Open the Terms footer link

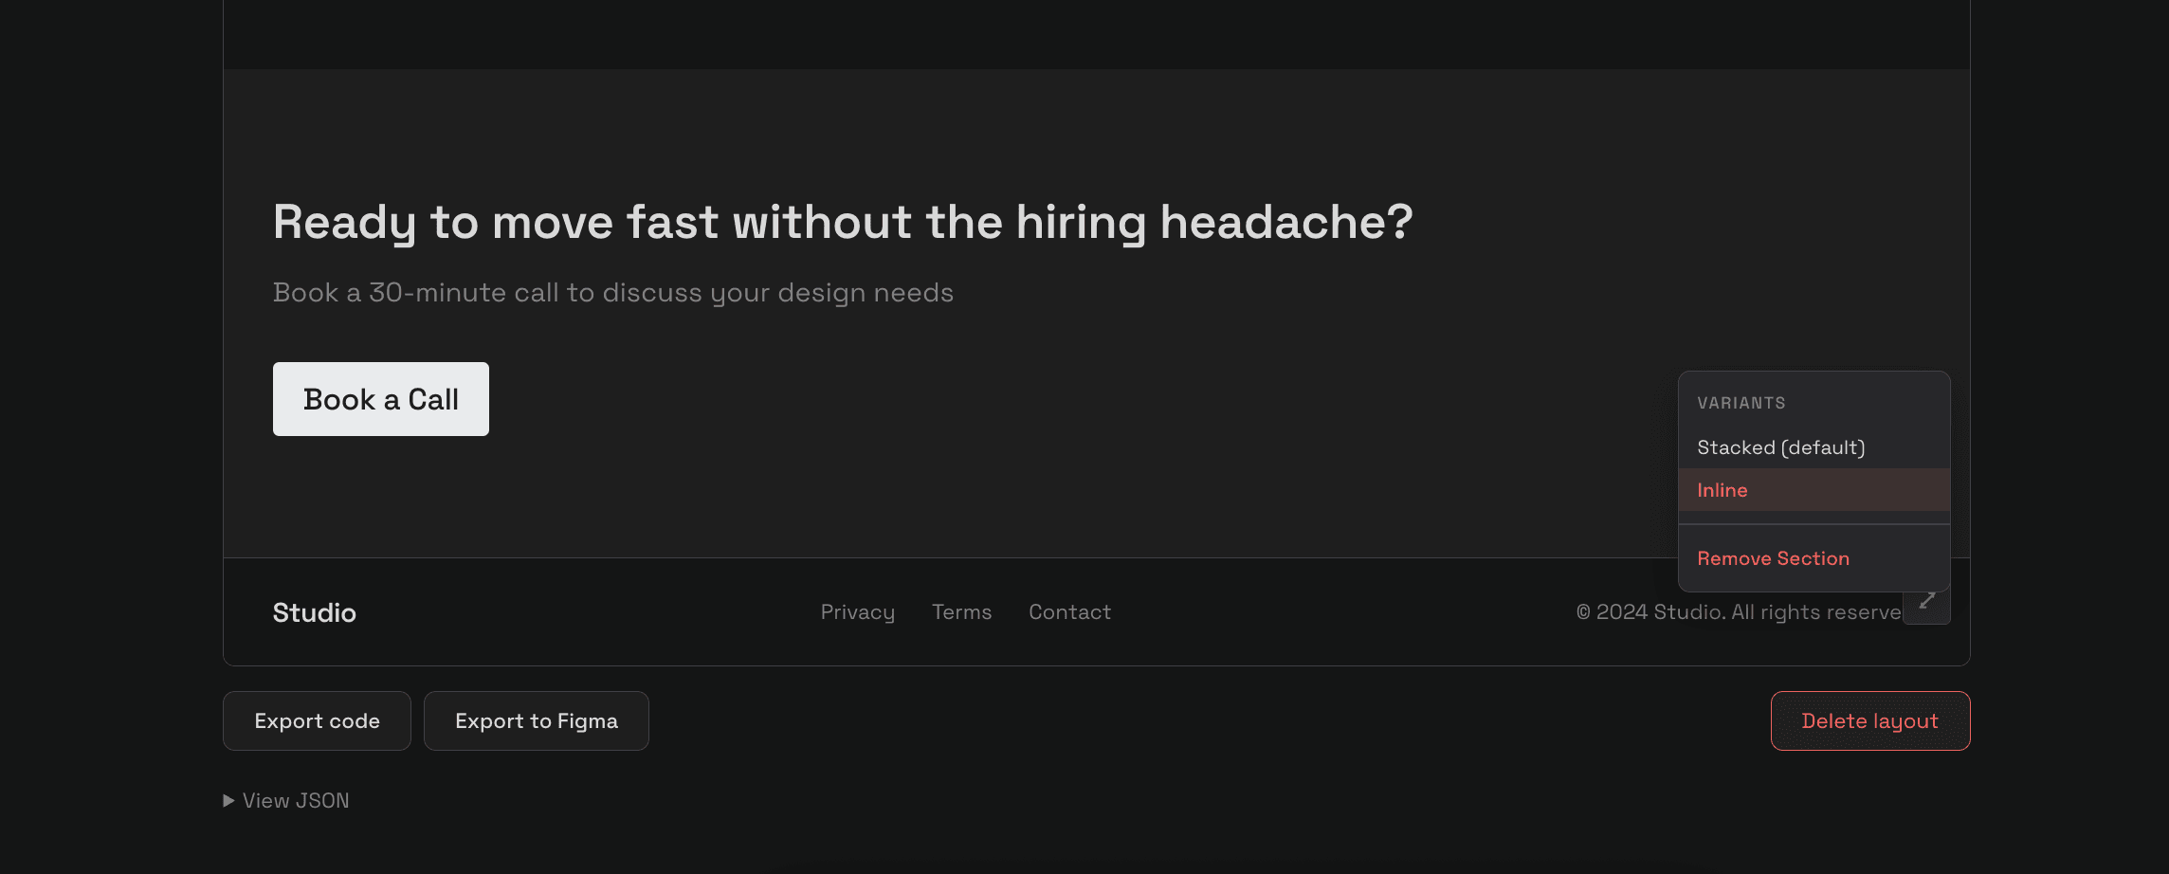click(x=961, y=612)
